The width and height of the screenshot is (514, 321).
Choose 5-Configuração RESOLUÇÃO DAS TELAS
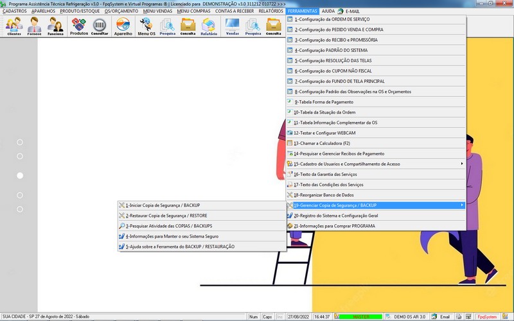coord(376,60)
